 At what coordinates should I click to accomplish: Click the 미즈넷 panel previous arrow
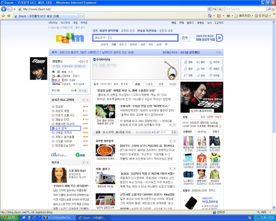(84, 162)
